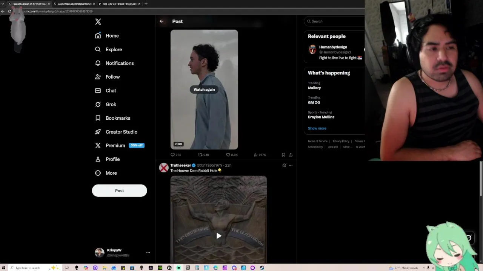483x271 pixels.
Task: Open the browser tab list dropdown arrow
Action: 3,4
